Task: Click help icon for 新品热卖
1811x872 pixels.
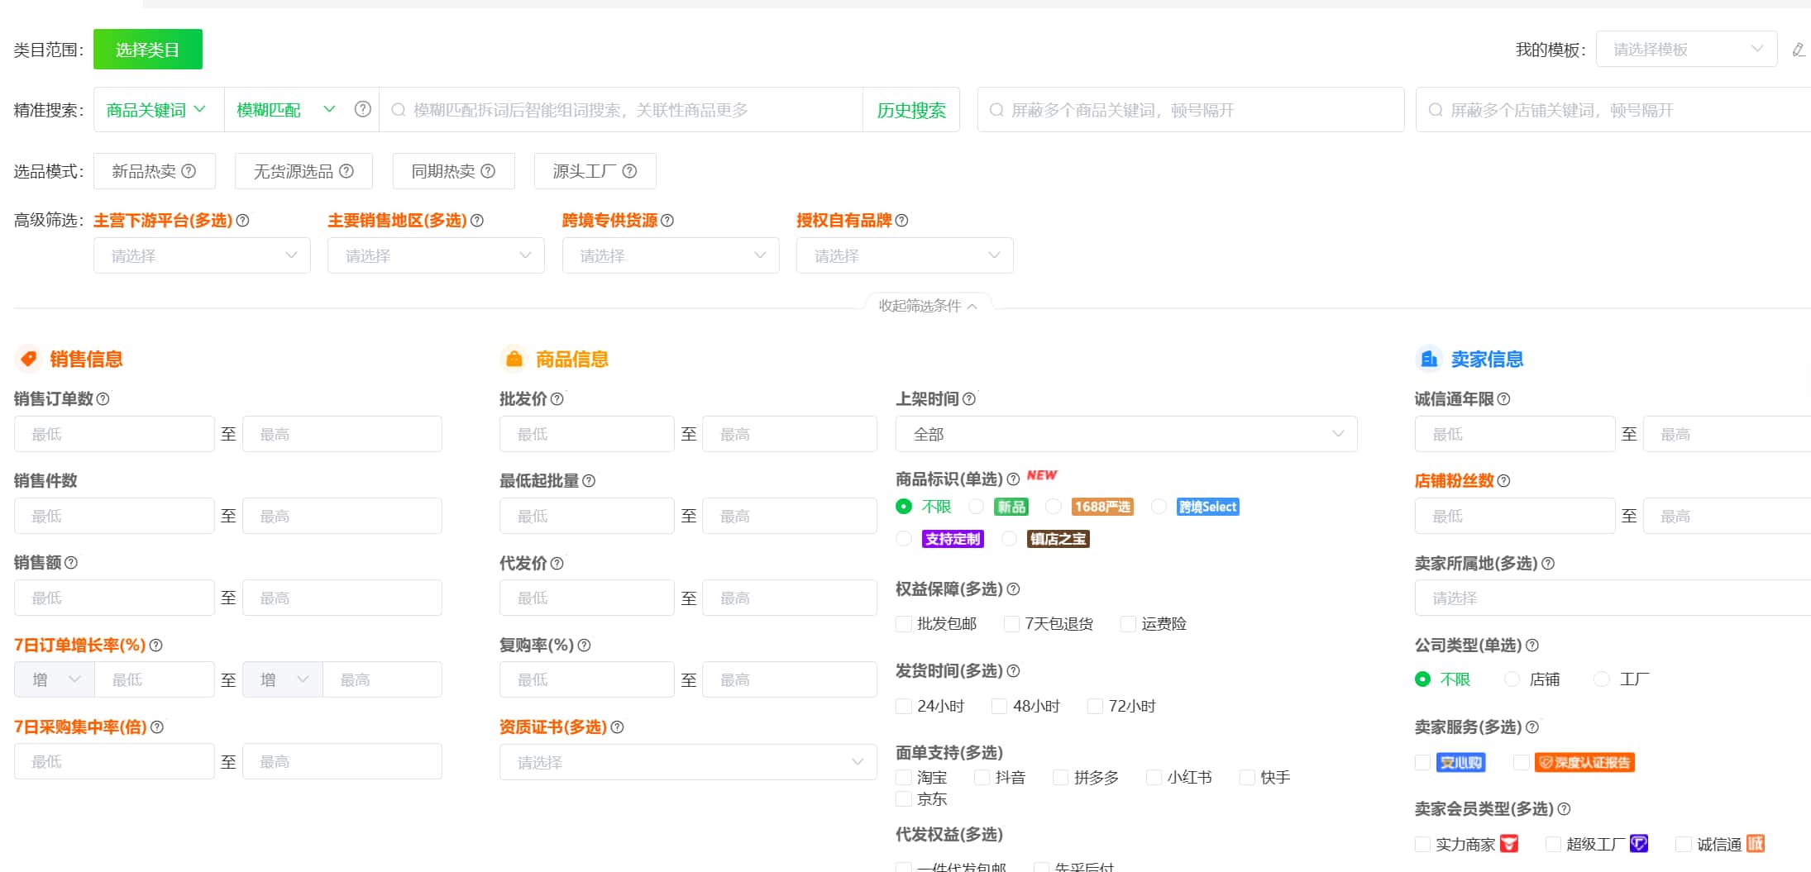Action: [189, 171]
